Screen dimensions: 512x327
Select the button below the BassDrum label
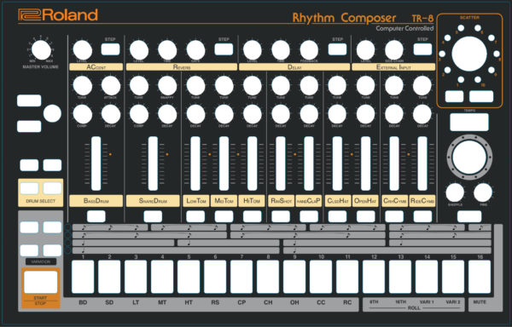(96, 216)
